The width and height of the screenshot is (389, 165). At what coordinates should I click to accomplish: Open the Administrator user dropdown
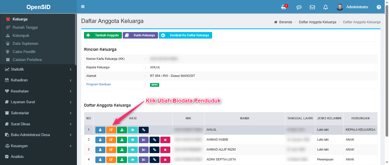coord(353,7)
